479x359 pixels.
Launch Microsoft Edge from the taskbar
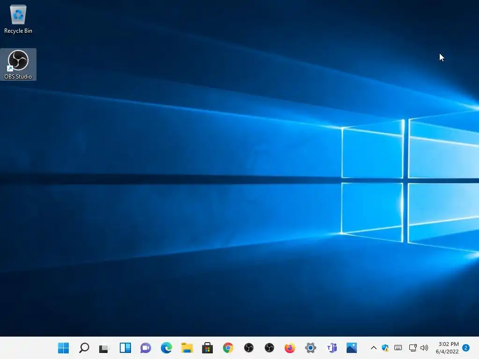(x=166, y=348)
